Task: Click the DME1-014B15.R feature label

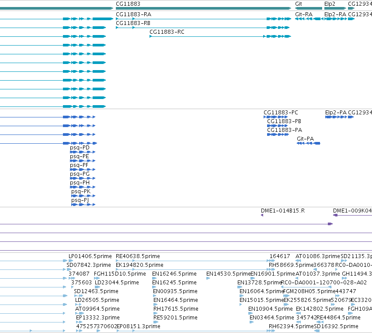Action: pyautogui.click(x=283, y=211)
